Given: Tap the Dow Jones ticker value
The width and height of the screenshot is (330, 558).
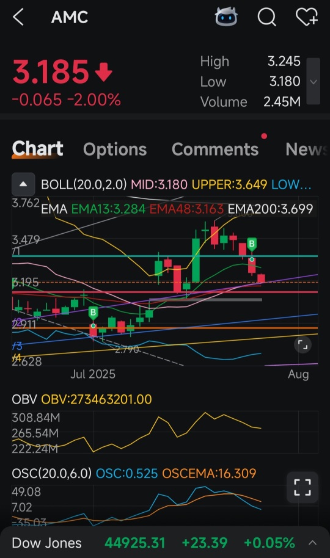Looking at the screenshot, I should coord(134,543).
